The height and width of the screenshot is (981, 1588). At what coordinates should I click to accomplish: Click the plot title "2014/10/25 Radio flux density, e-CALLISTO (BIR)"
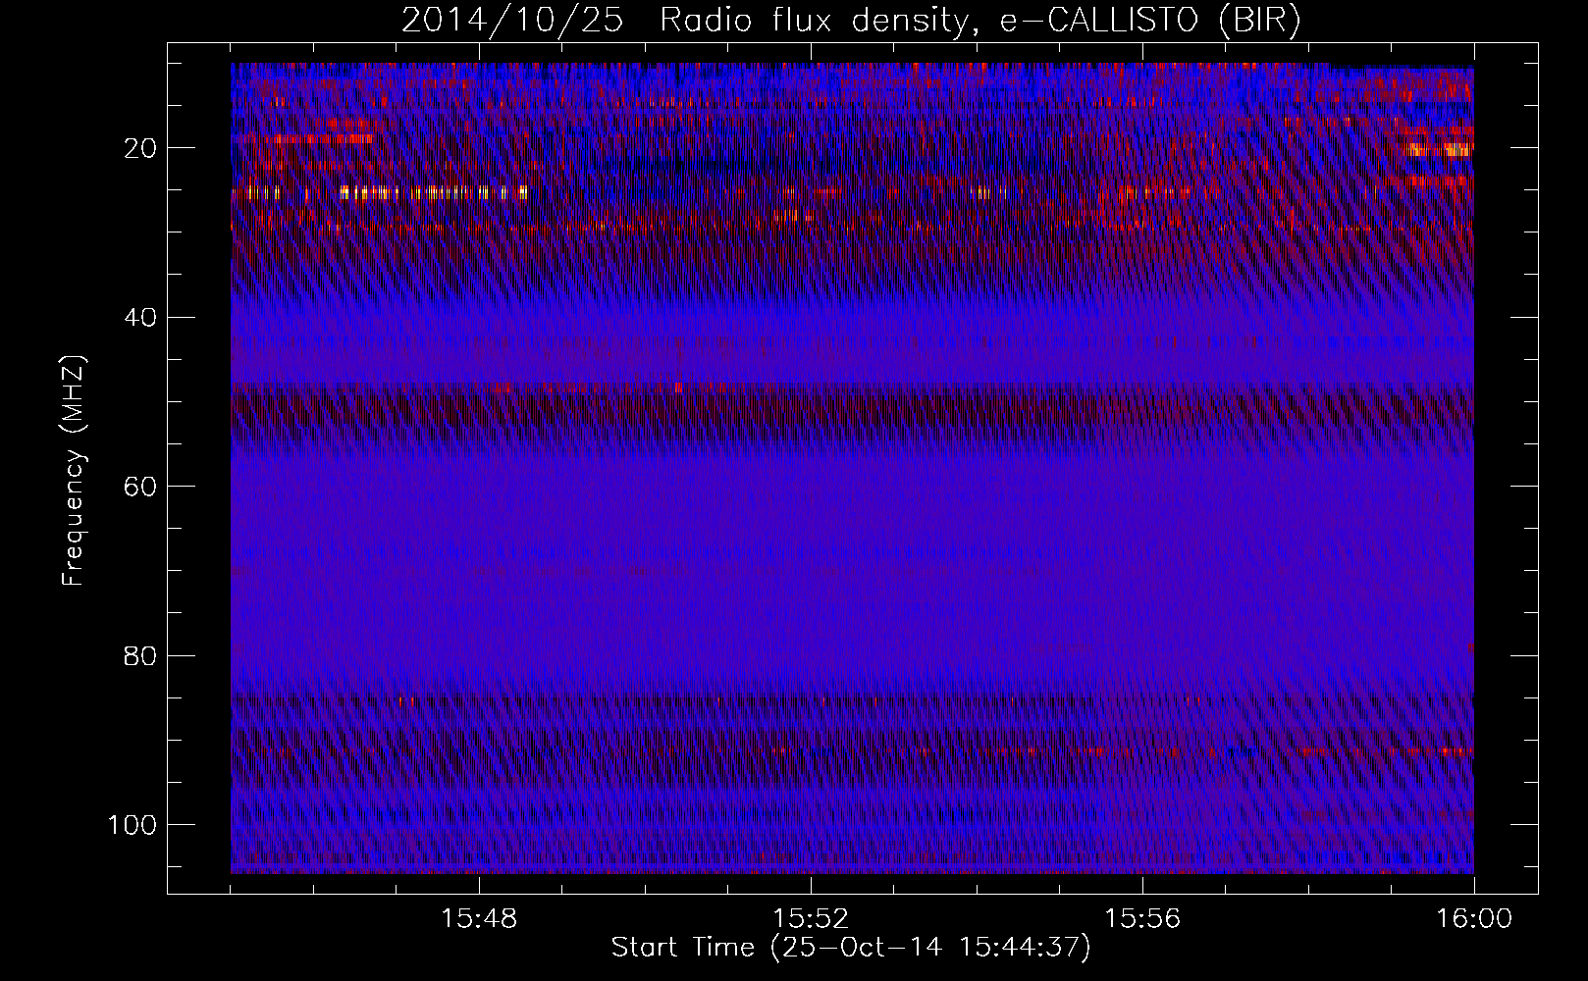[850, 20]
